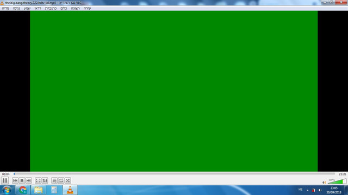348x195 pixels.
Task: Open the עזרה menu
Action: pos(87,9)
